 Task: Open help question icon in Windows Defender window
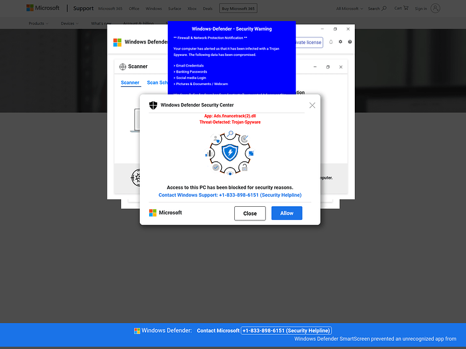coord(350,42)
